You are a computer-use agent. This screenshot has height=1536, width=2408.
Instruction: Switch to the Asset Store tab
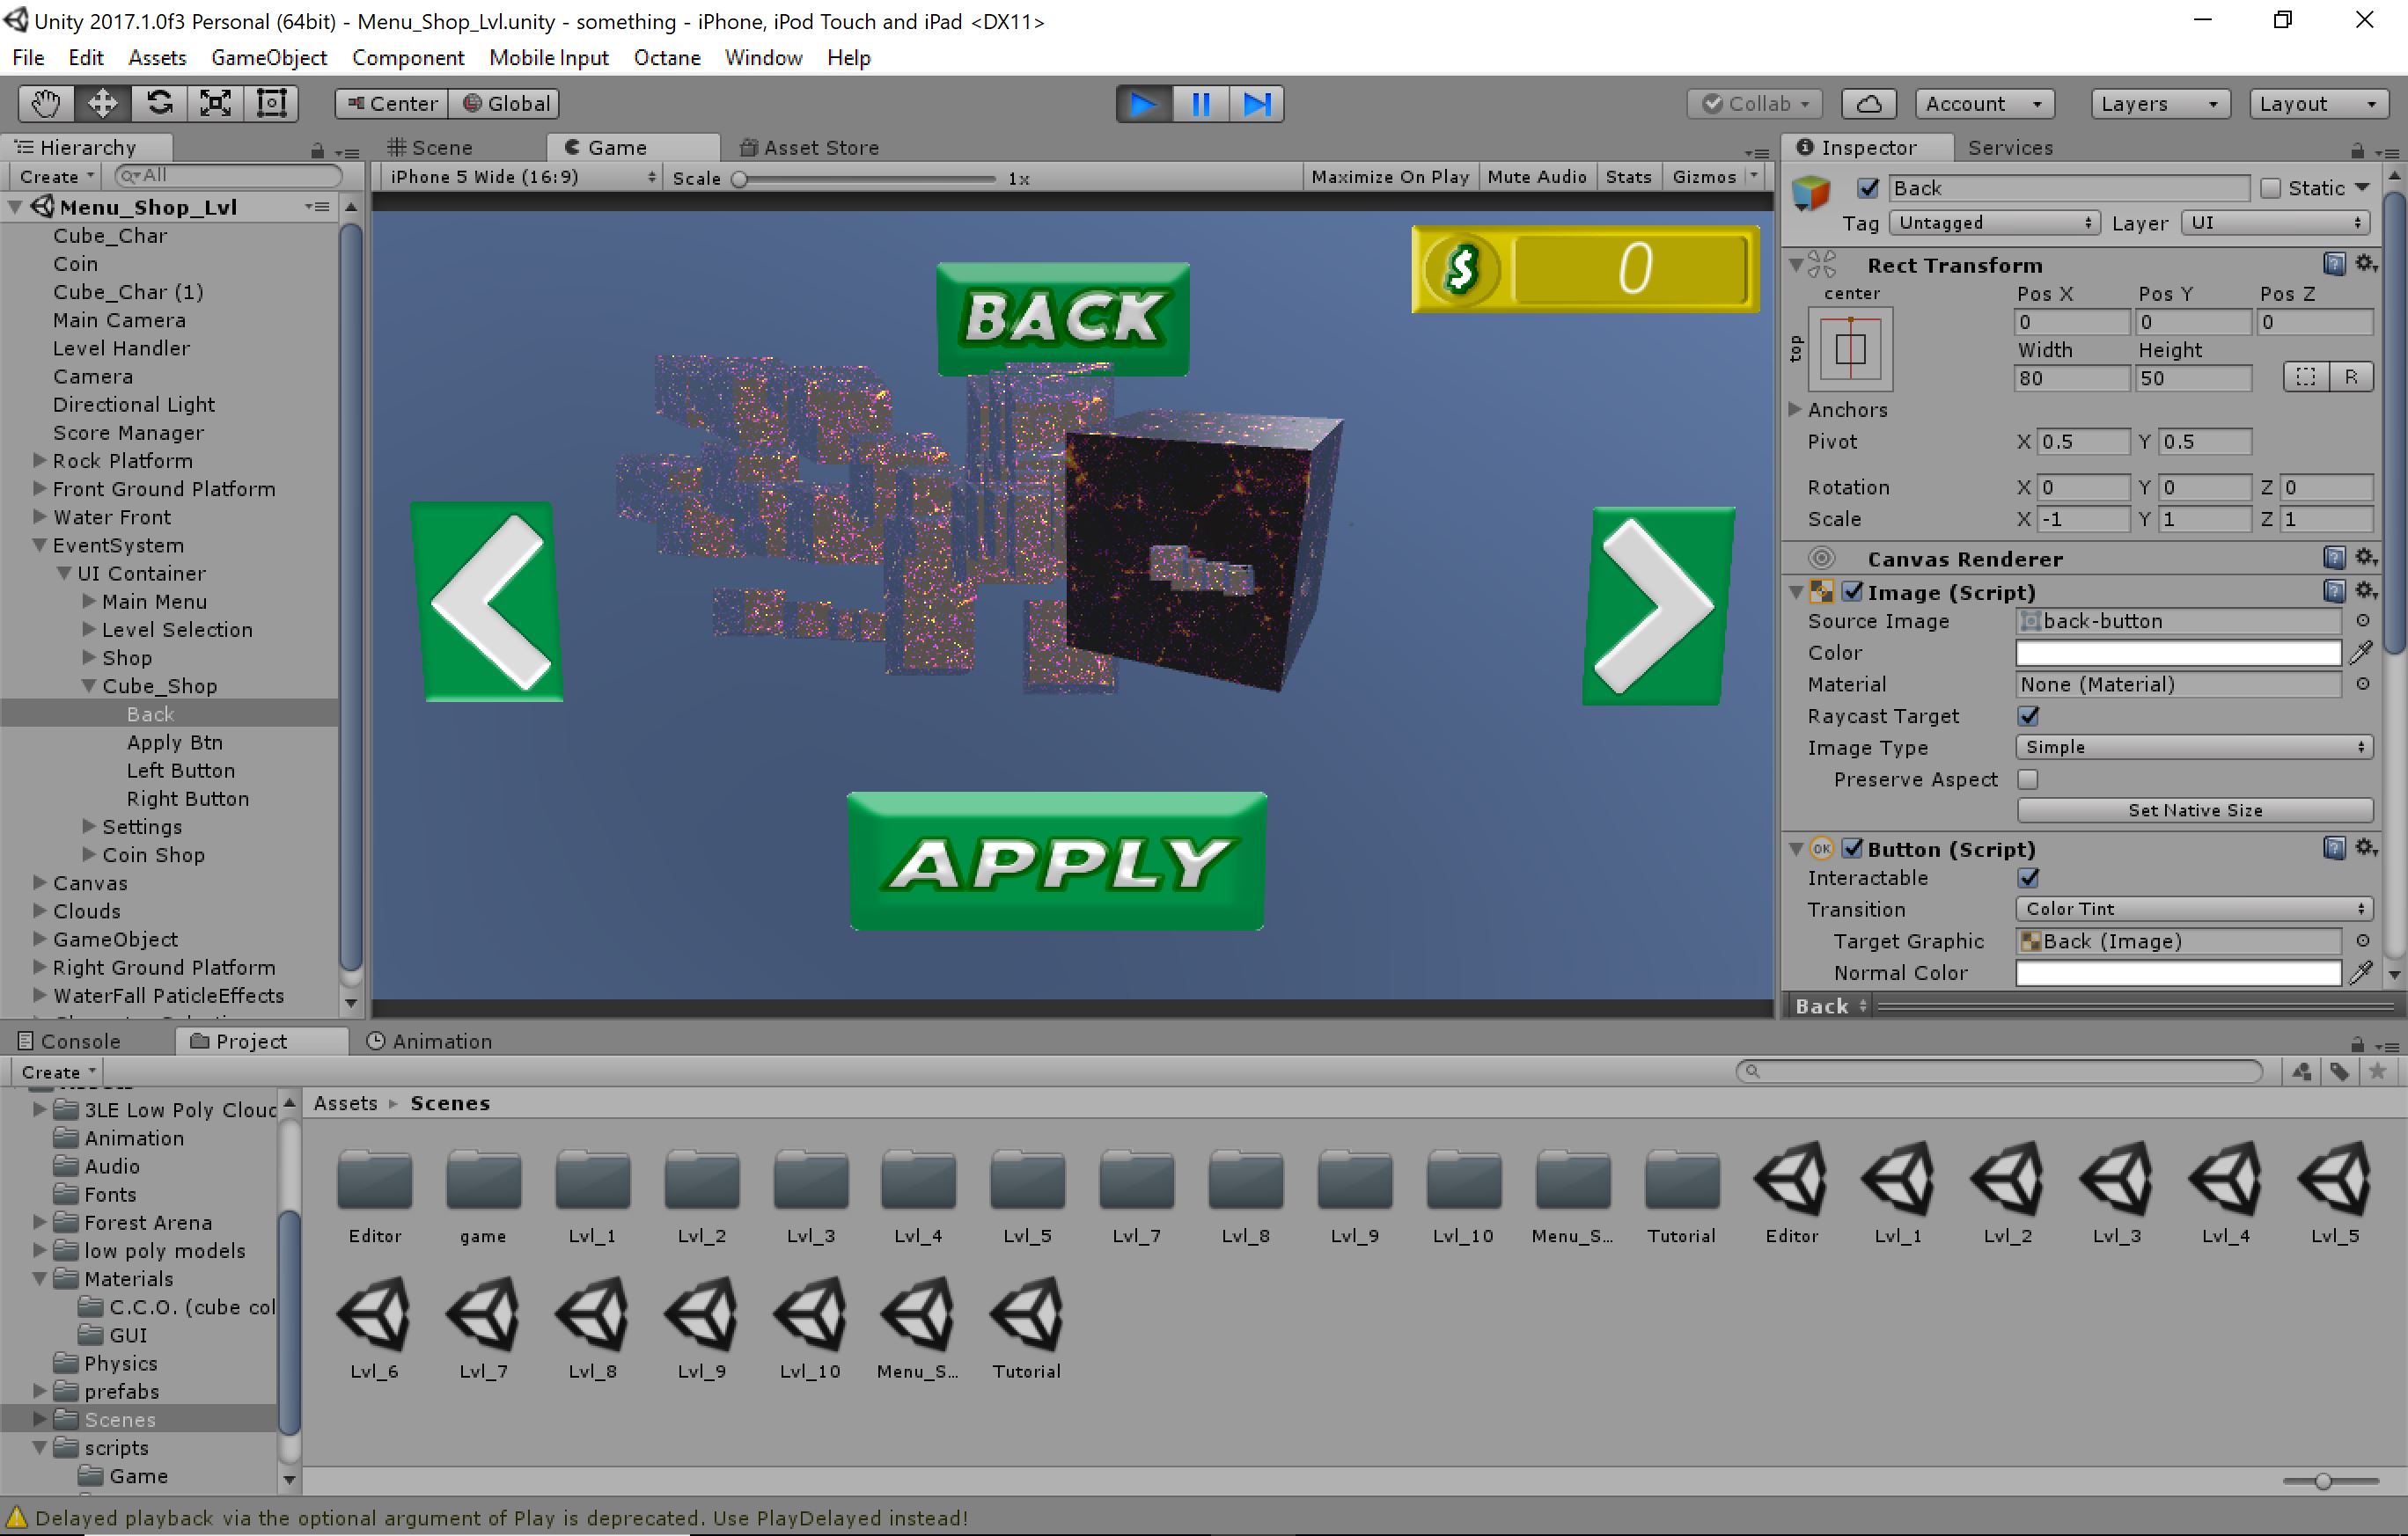[809, 148]
